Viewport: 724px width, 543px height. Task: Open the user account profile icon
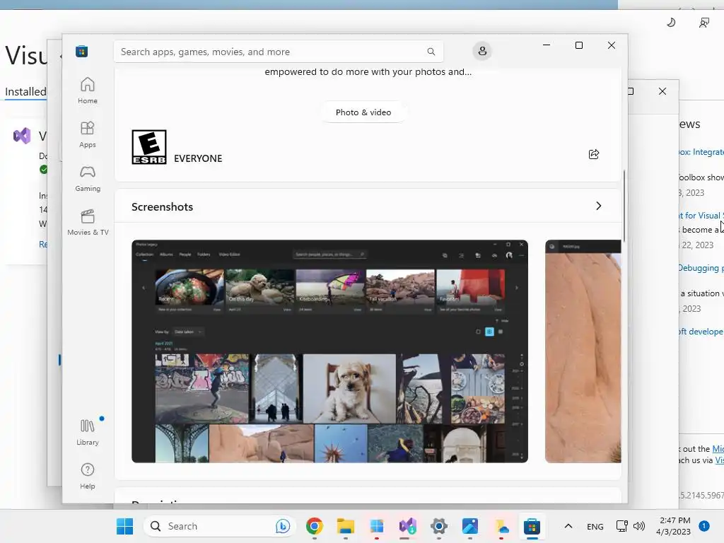(x=482, y=51)
